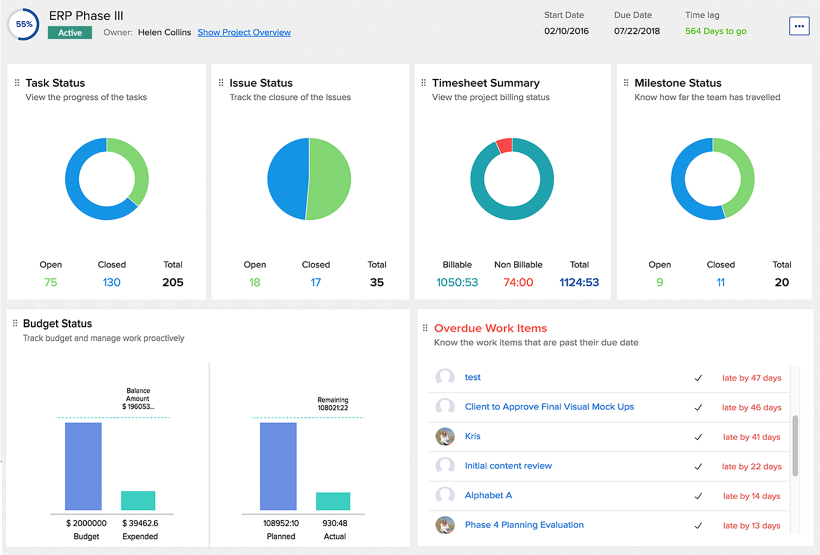The image size is (820, 555).
Task: Click the avatar beside Alphabet A
Action: click(445, 495)
